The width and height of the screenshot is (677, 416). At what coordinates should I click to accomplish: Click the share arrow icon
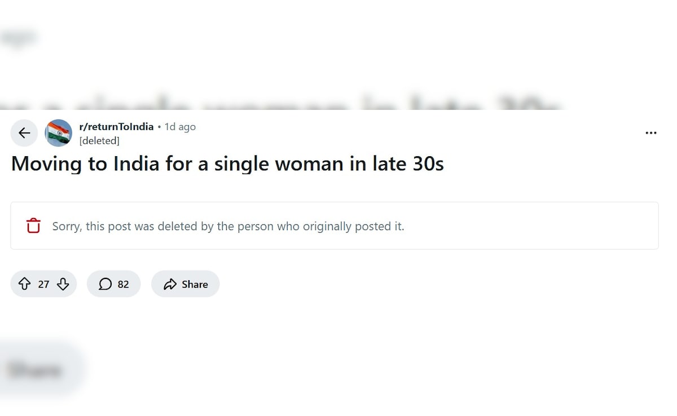[170, 285]
